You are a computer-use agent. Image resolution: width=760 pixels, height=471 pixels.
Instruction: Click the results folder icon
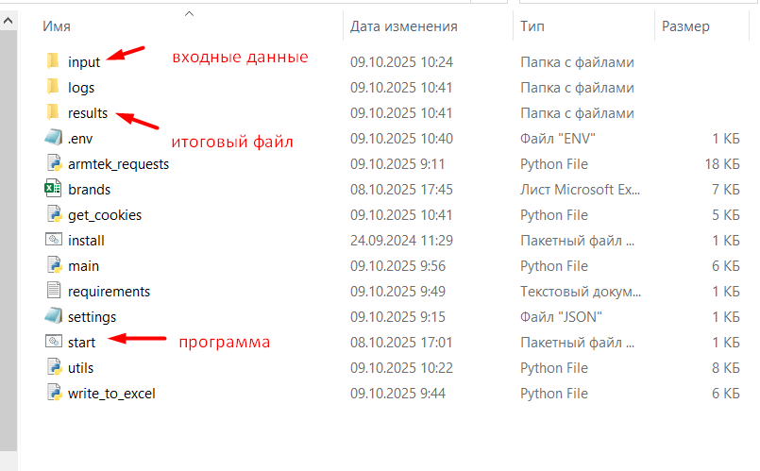pos(53,113)
